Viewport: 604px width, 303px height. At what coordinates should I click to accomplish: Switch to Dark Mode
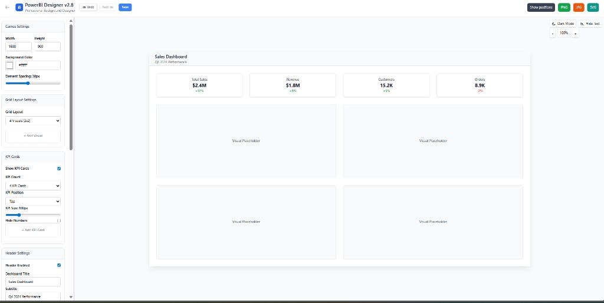coord(563,24)
